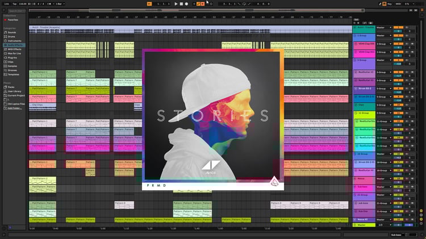Click the Set locator button
The height and width of the screenshot is (239, 426).
click(x=356, y=20)
